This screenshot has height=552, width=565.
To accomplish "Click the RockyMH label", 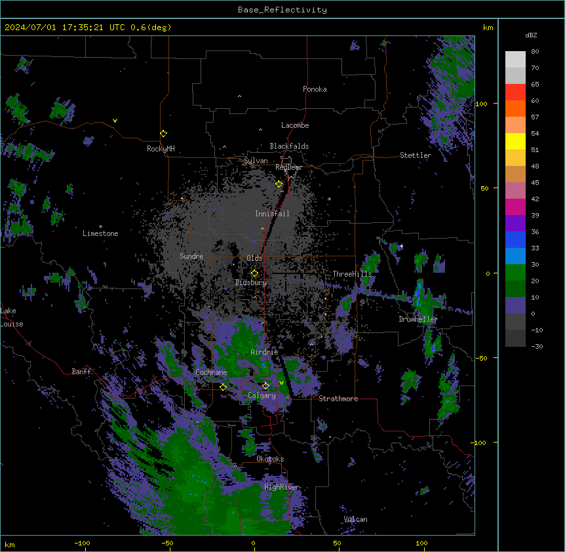I will [161, 149].
